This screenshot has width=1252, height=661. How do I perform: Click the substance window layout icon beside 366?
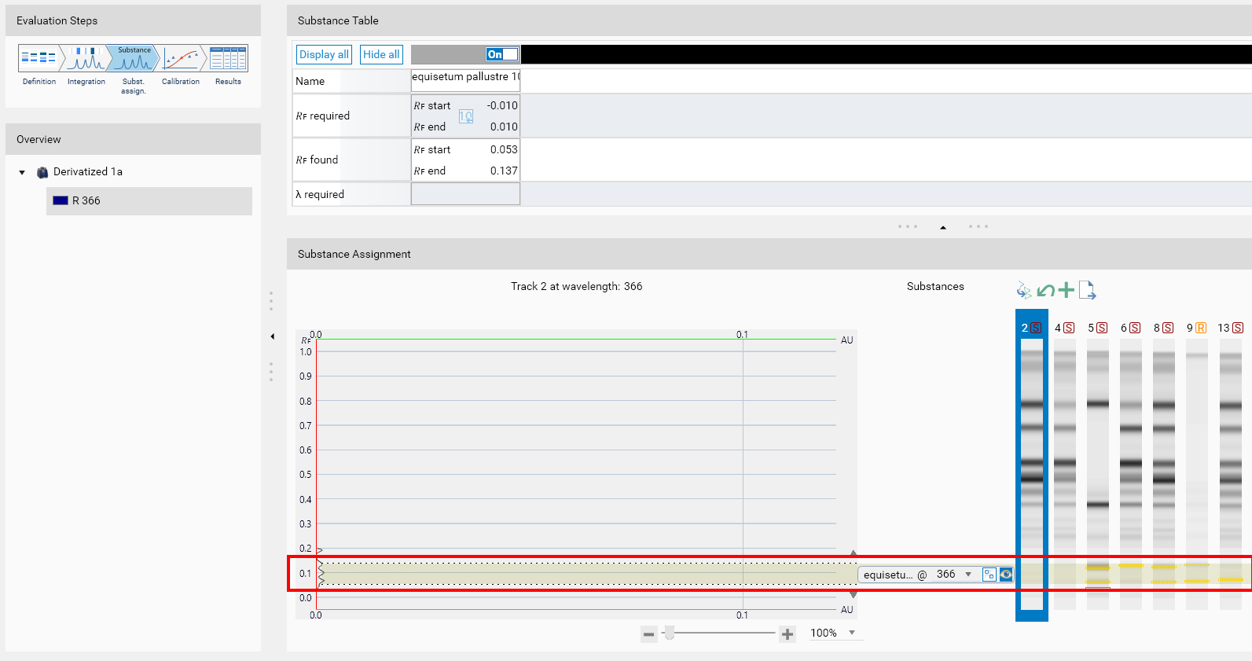click(989, 575)
